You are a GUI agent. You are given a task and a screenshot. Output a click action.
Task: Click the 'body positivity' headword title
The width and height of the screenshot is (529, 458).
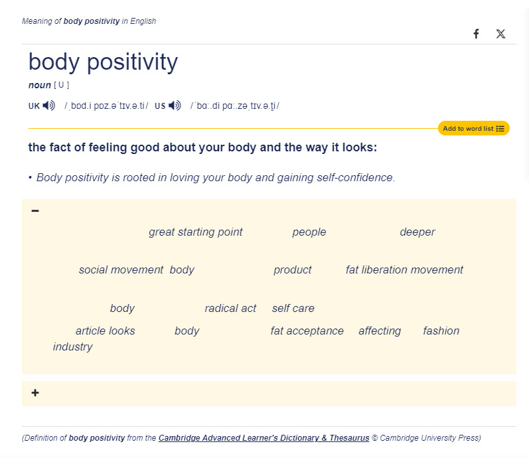[104, 62]
